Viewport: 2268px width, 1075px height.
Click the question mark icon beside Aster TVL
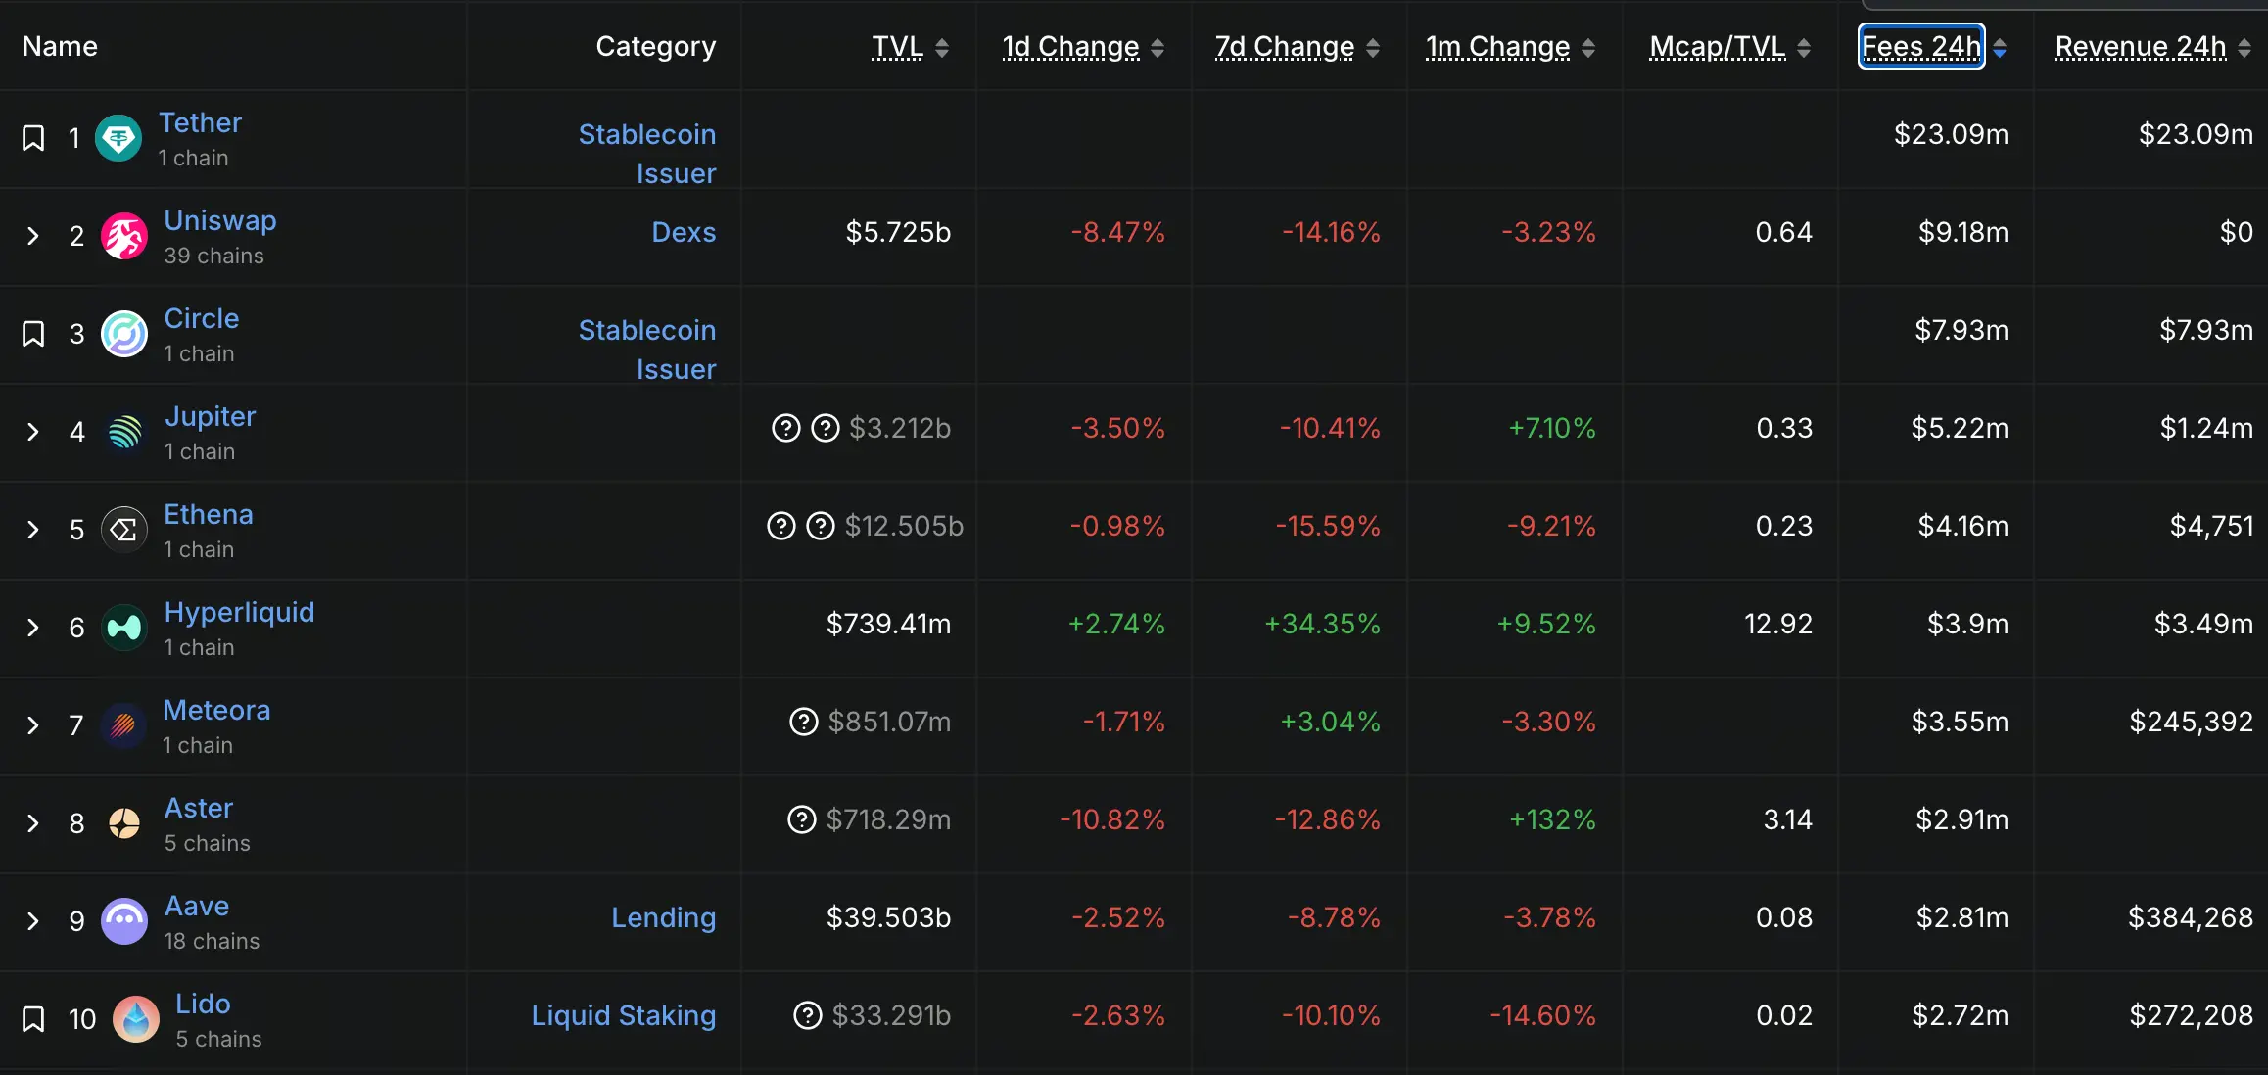[801, 819]
